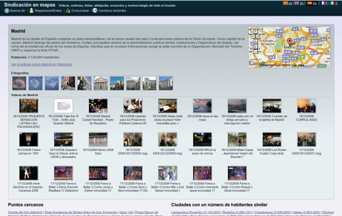The image size is (342, 216).
Task: Click the Sindicación en mapas site title
Action: (x=30, y=5)
